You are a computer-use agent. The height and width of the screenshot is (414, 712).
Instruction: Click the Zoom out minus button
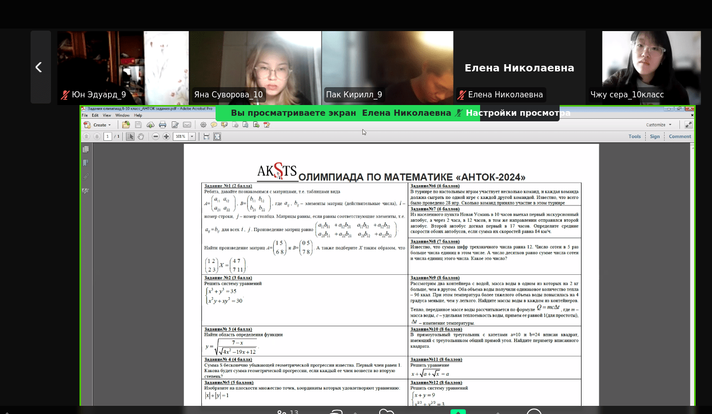click(x=156, y=137)
